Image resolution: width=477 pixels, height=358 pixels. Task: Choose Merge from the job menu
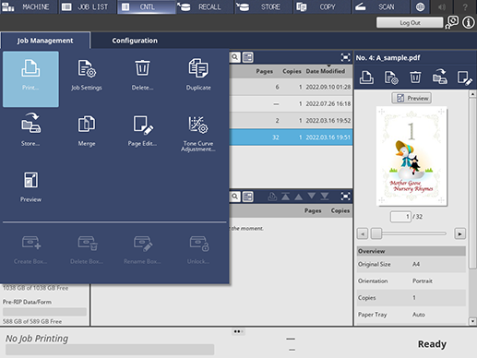(x=87, y=131)
